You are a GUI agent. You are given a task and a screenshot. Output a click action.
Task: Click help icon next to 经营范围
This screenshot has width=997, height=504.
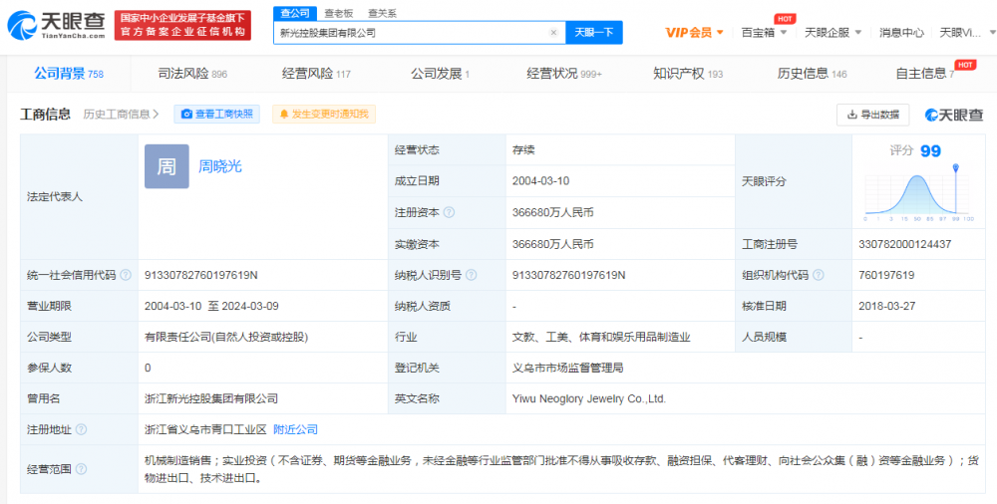[82, 470]
